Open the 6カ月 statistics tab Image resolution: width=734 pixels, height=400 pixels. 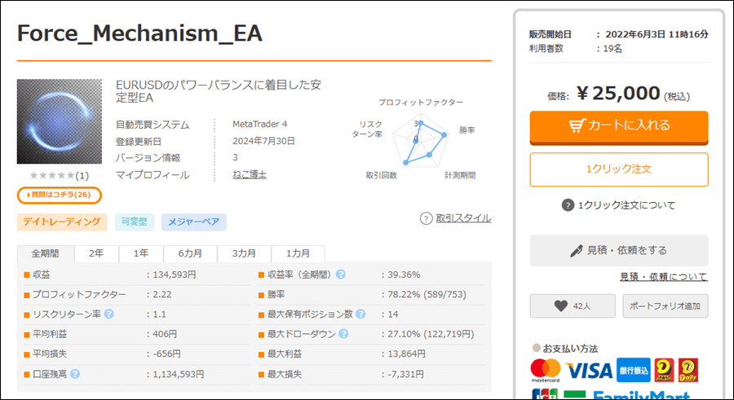[190, 253]
